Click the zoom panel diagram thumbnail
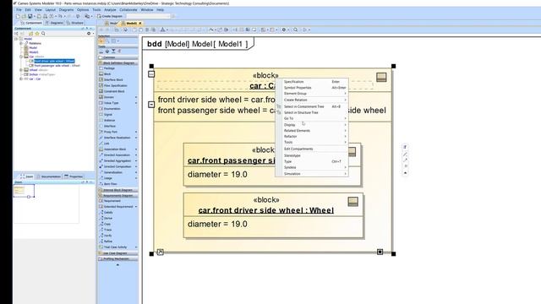This screenshot has height=304, width=541. [24, 191]
